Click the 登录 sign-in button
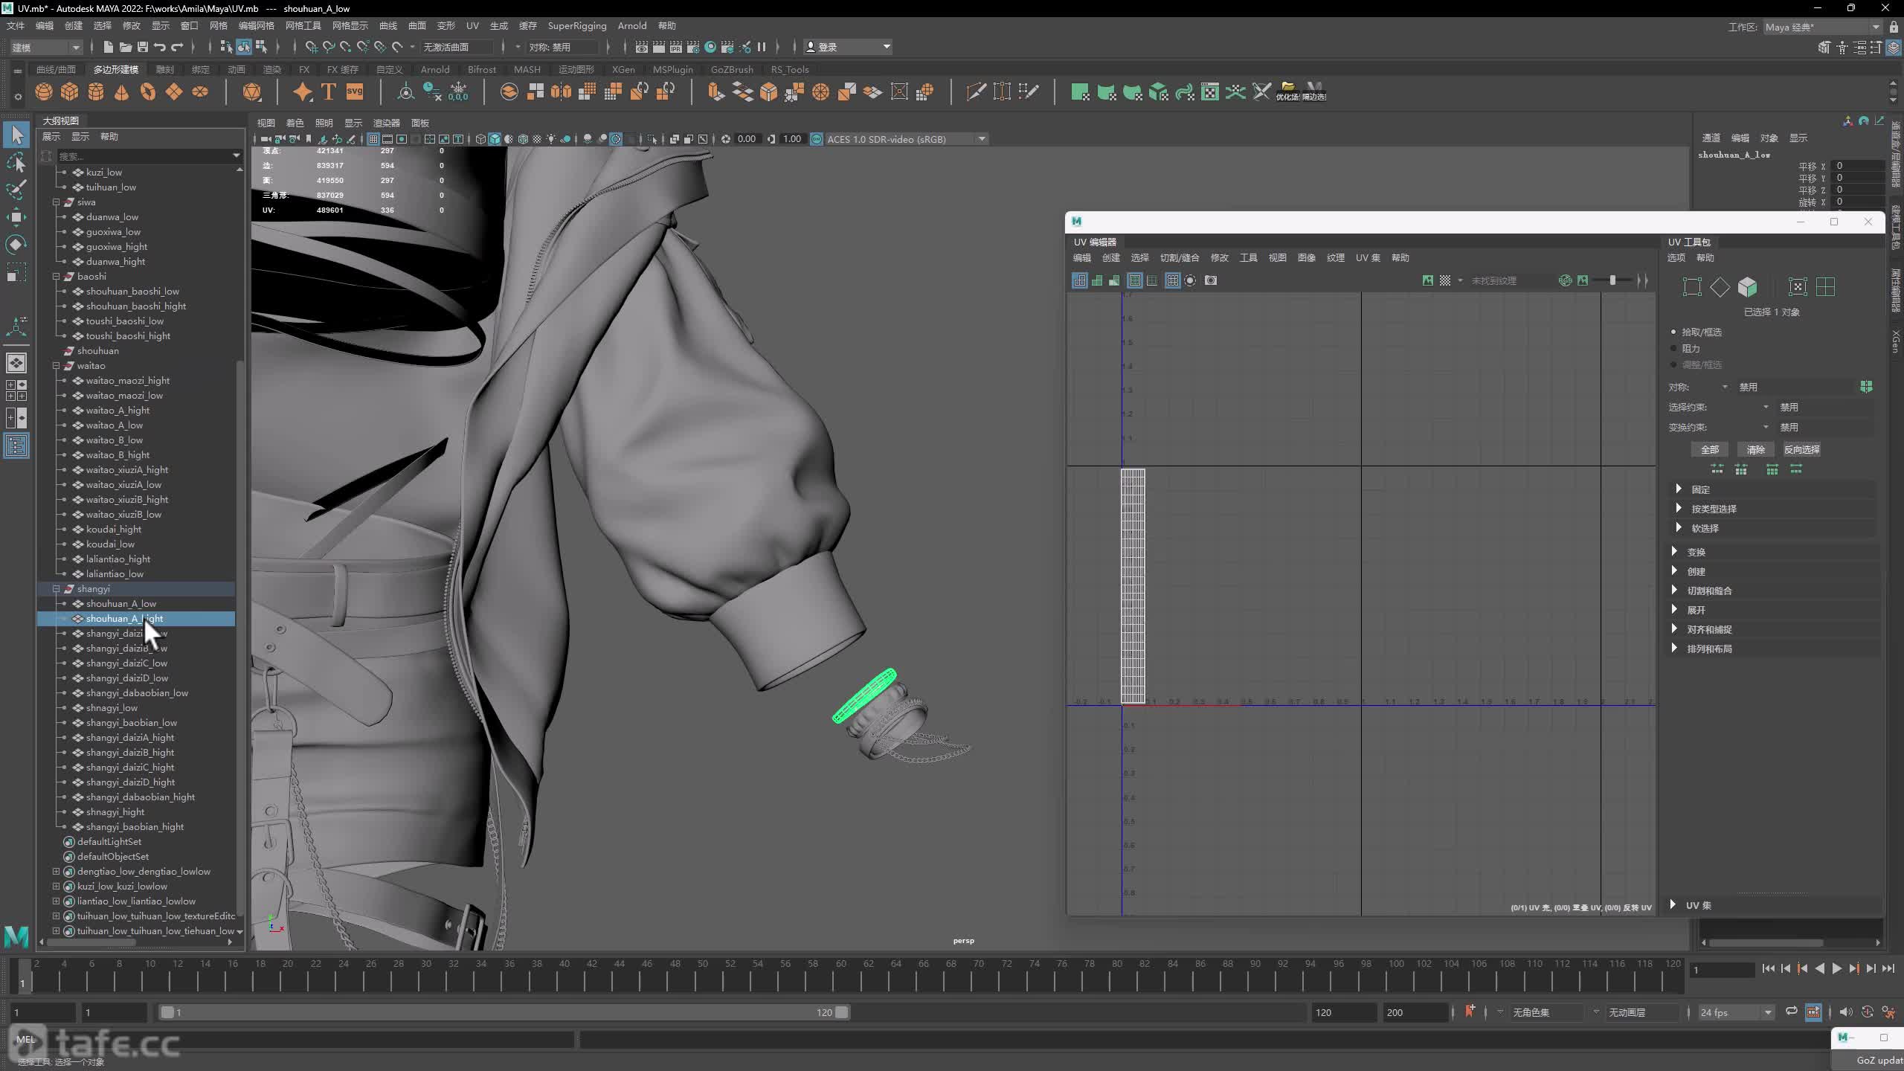 coord(848,47)
